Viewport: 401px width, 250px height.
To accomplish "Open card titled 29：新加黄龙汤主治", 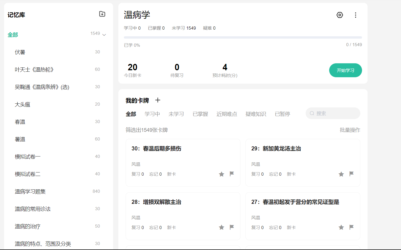I will pyautogui.click(x=276, y=149).
